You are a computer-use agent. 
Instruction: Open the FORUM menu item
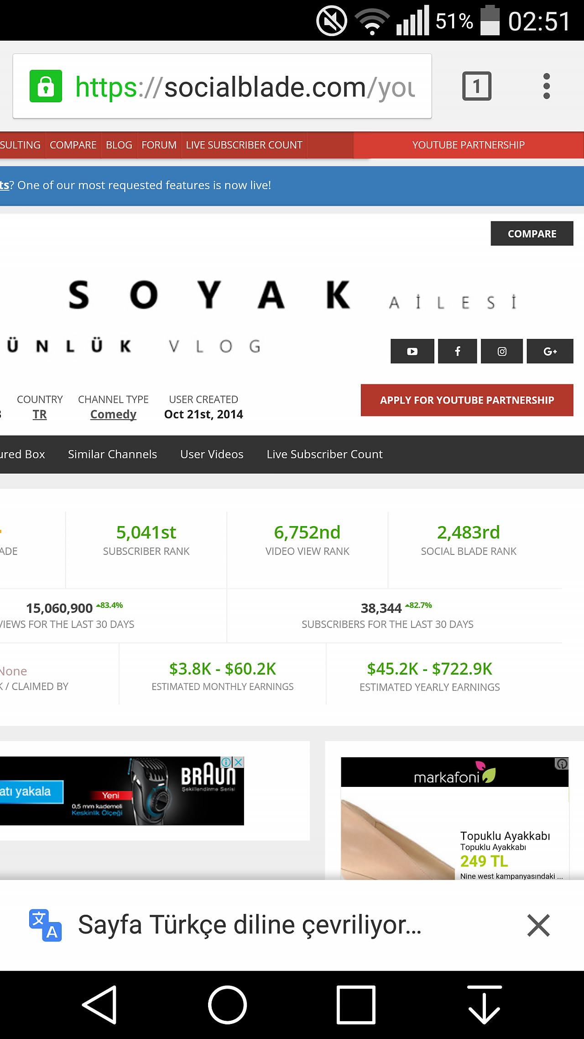pyautogui.click(x=159, y=145)
